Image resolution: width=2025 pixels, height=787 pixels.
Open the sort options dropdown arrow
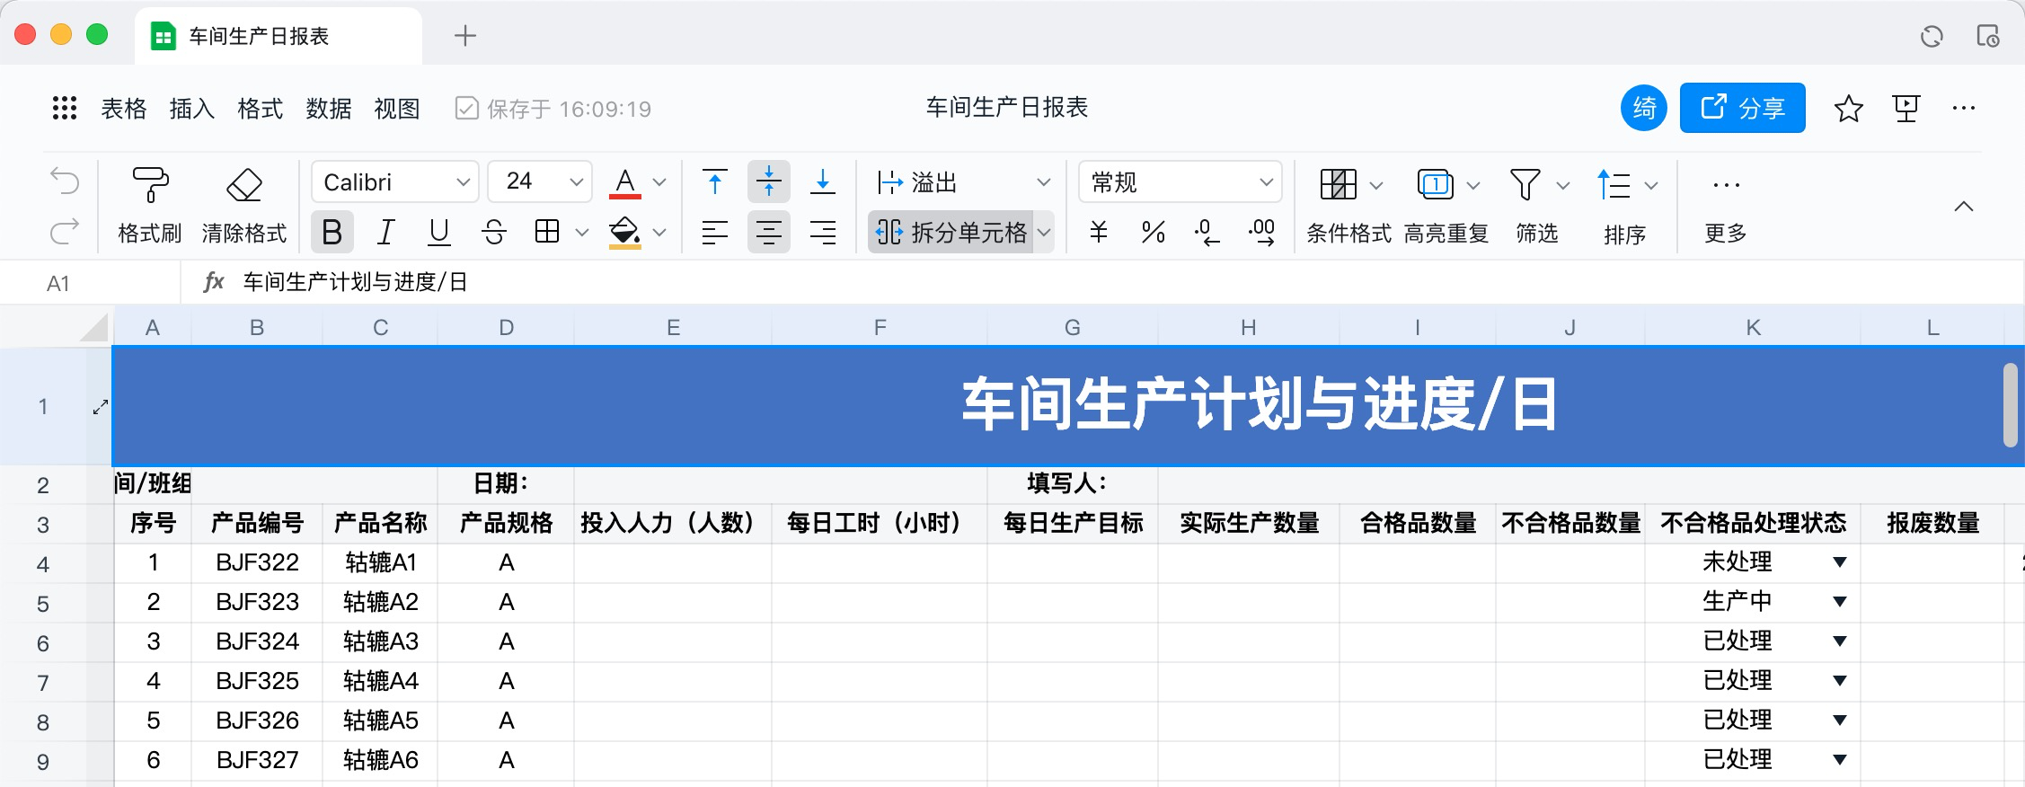1650,185
